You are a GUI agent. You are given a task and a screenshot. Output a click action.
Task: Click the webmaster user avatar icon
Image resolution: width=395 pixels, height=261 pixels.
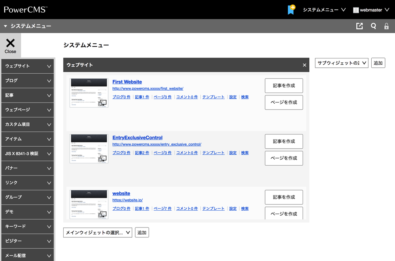point(356,10)
